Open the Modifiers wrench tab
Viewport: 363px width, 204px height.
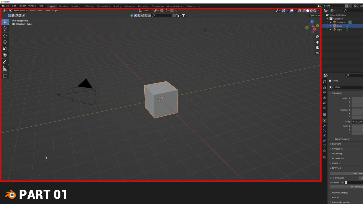click(324, 126)
